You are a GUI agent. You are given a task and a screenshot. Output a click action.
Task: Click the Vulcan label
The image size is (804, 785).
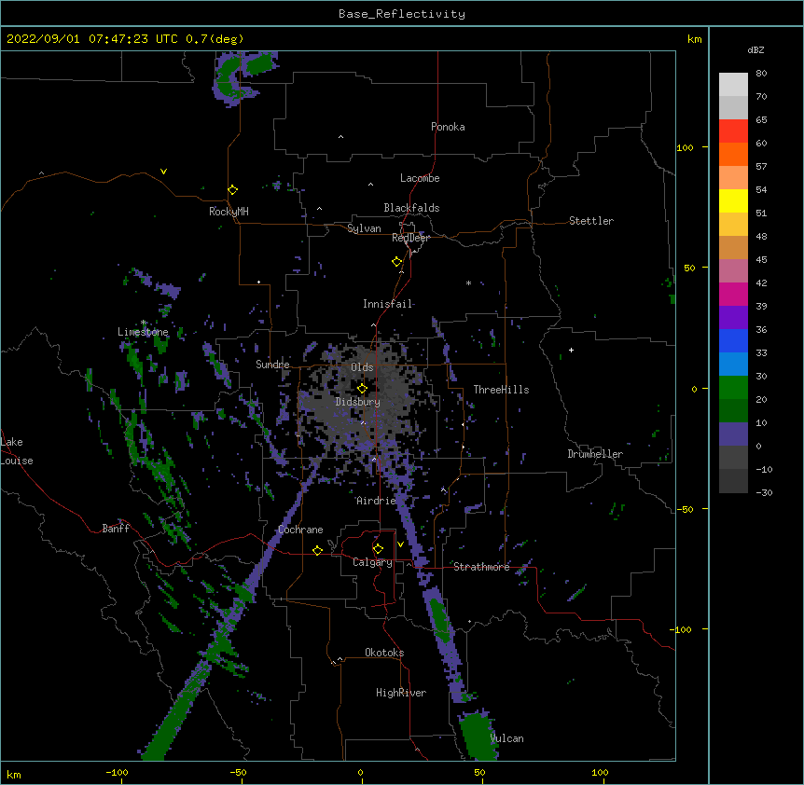point(507,738)
